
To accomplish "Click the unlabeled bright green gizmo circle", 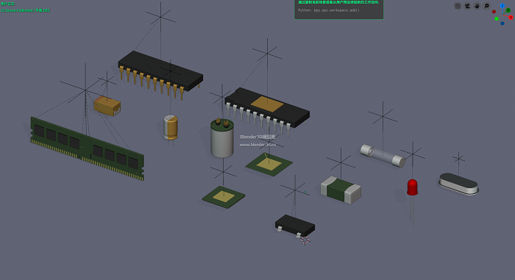I will click(x=497, y=18).
